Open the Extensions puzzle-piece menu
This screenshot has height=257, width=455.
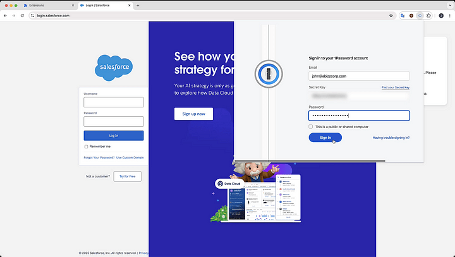[x=428, y=16]
